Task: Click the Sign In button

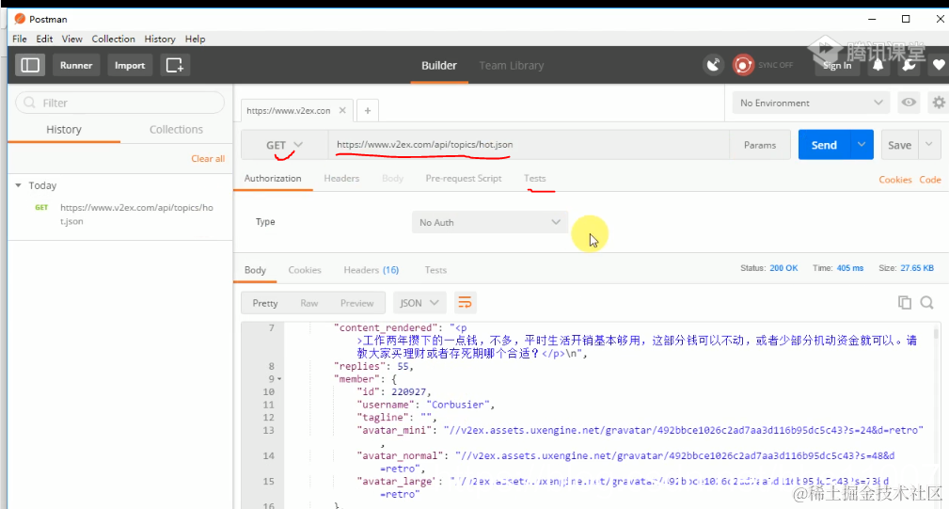Action: click(837, 65)
